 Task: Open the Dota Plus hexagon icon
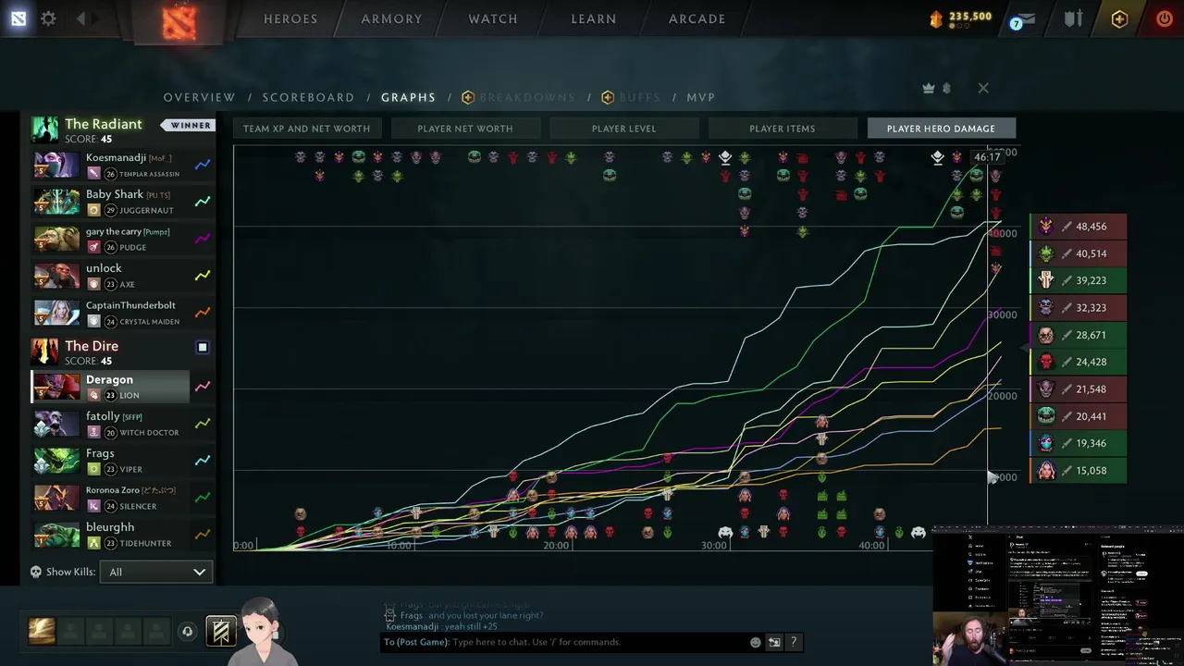click(x=1119, y=18)
